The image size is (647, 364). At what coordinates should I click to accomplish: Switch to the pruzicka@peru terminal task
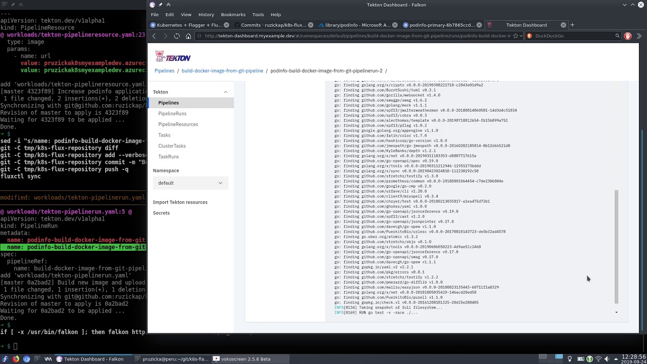(172, 359)
